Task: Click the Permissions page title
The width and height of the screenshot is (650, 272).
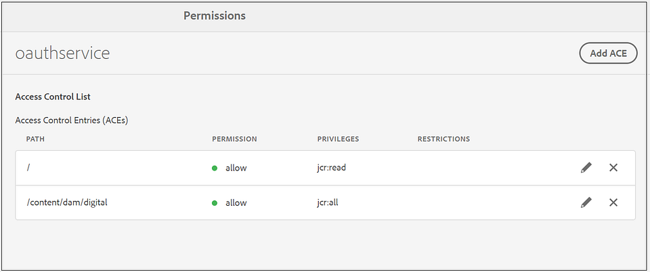Action: [x=214, y=16]
